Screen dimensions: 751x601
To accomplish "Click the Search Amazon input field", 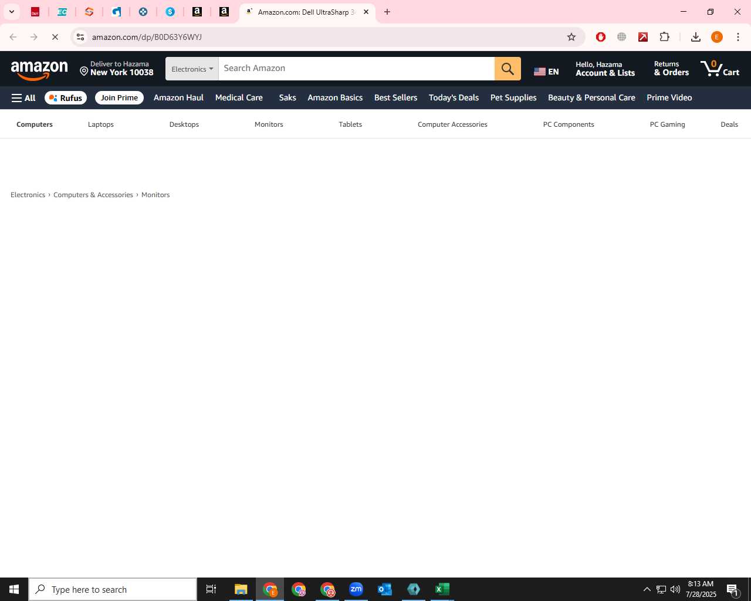I will pos(357,69).
